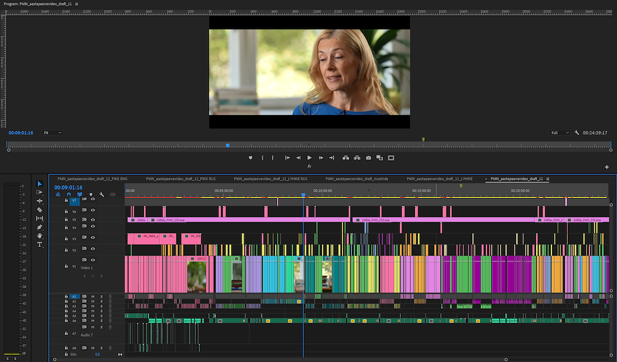
Task: Open the Fit zoom level dropdown
Action: 52,132
